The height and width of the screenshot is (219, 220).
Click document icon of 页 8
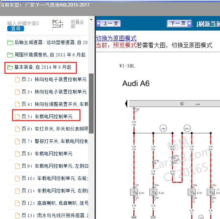[x=17, y=154]
